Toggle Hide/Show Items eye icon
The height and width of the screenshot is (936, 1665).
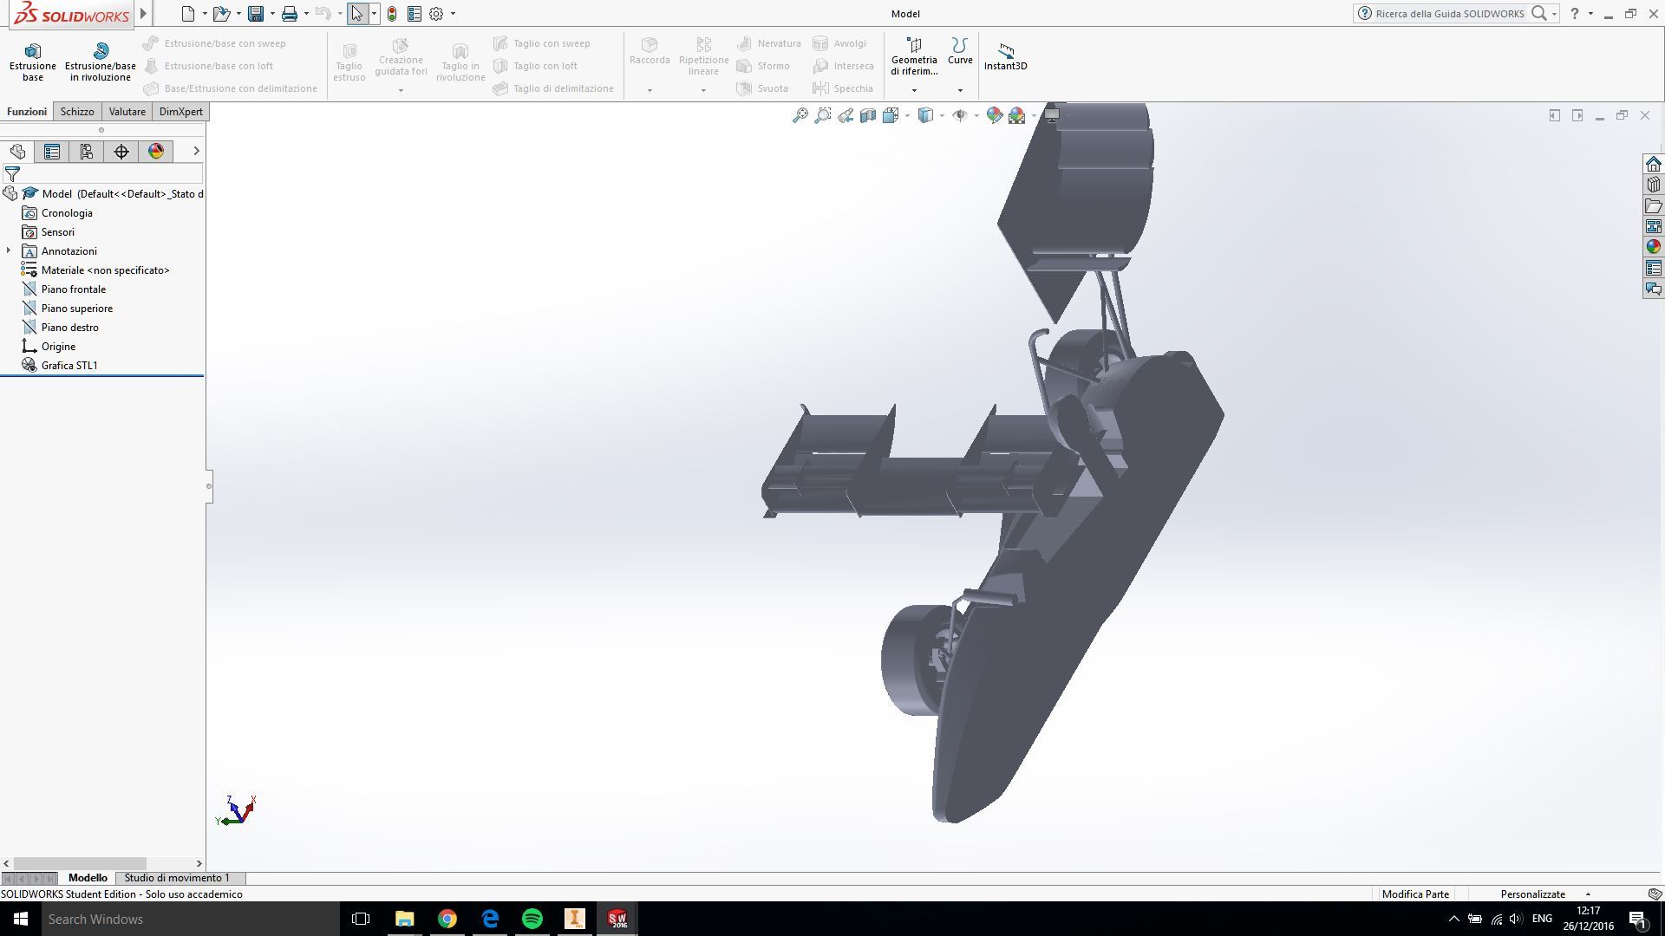(959, 115)
